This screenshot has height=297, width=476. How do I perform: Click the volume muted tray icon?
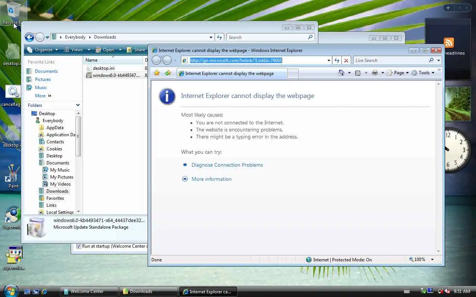447,291
